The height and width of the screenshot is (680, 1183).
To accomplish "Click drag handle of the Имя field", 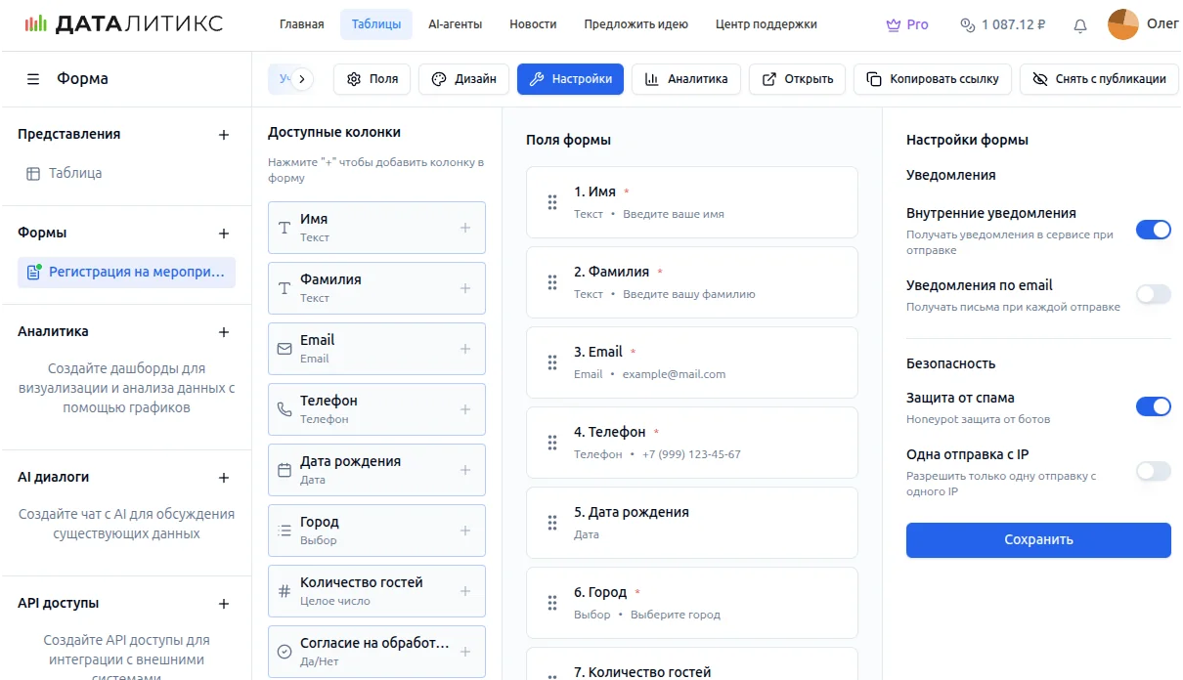I will click(552, 202).
